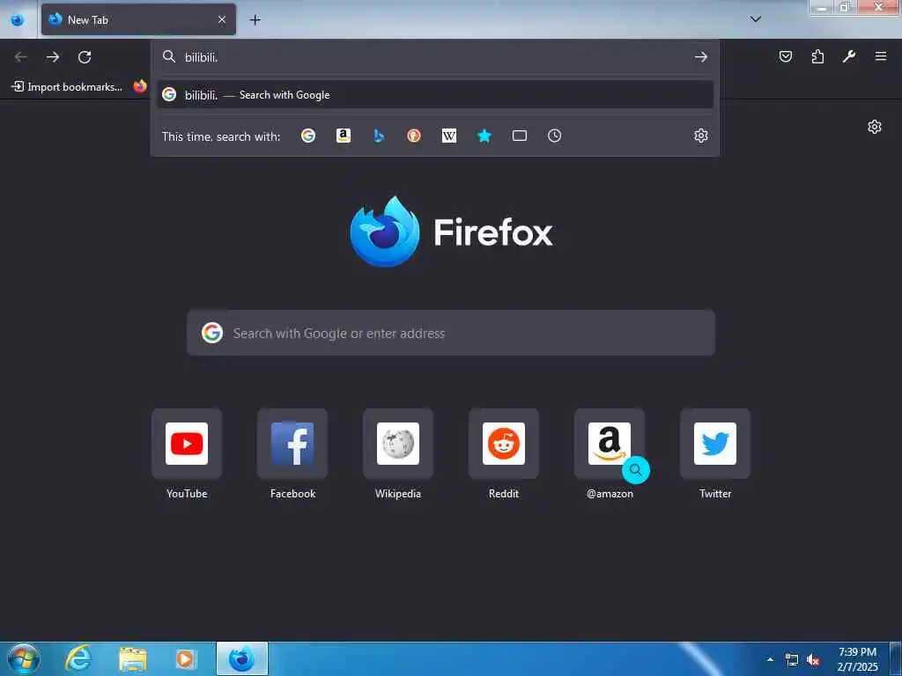Open a new tab with plus button
The width and height of the screenshot is (902, 676).
coord(255,20)
